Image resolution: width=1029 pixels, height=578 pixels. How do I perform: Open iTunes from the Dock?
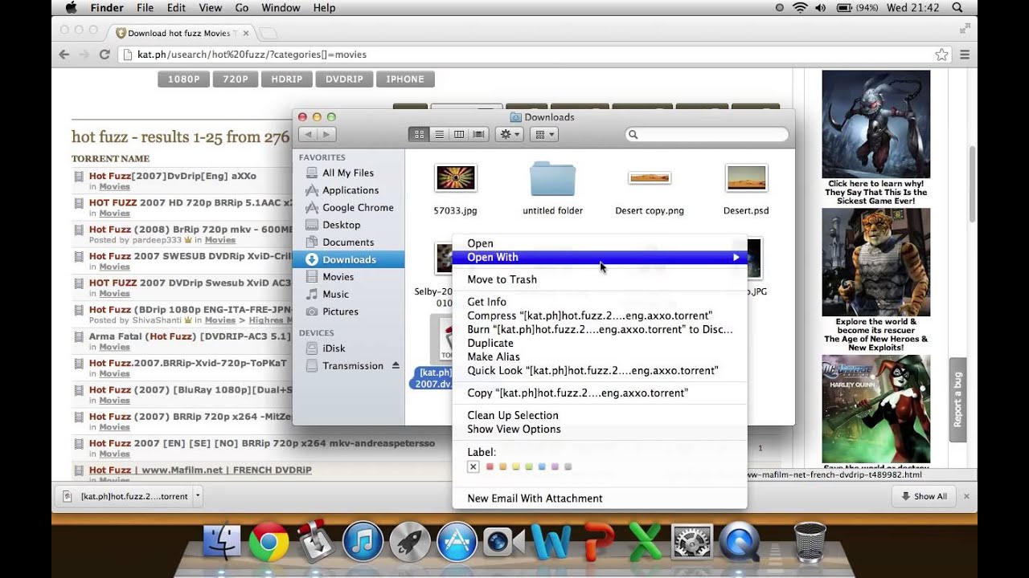click(363, 543)
